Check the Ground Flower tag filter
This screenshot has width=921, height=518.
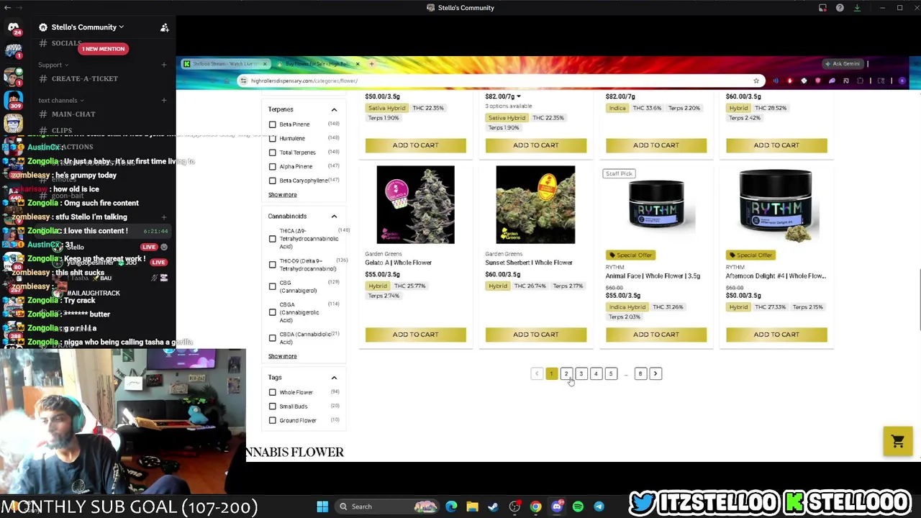click(x=272, y=420)
